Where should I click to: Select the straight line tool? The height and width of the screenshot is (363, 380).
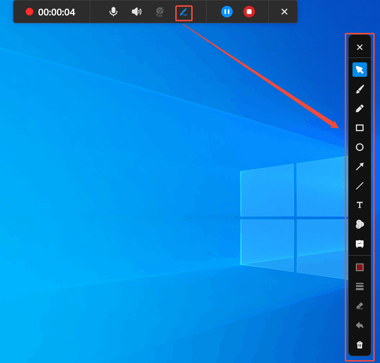click(x=360, y=186)
